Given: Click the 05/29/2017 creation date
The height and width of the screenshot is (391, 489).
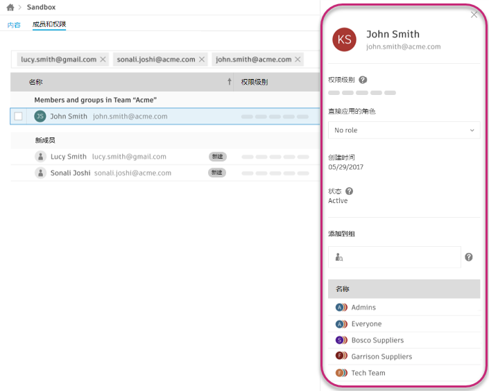Looking at the screenshot, I should pyautogui.click(x=346, y=167).
